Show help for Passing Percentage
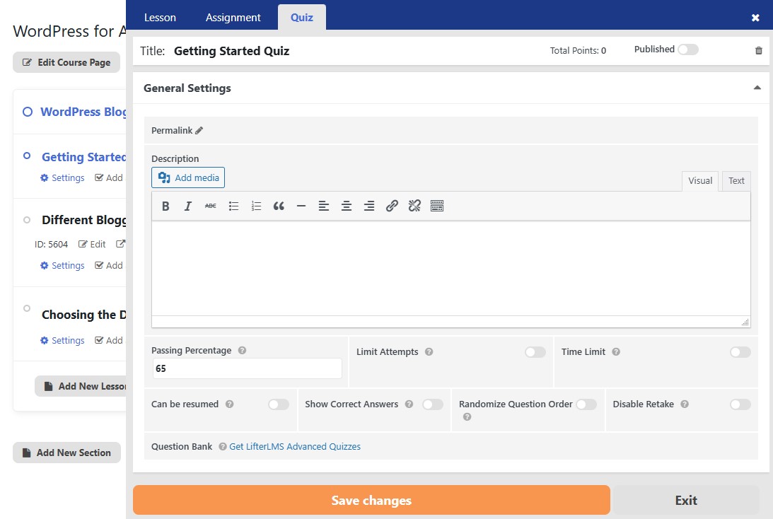Viewport: 773px width, 519px height. pos(242,351)
